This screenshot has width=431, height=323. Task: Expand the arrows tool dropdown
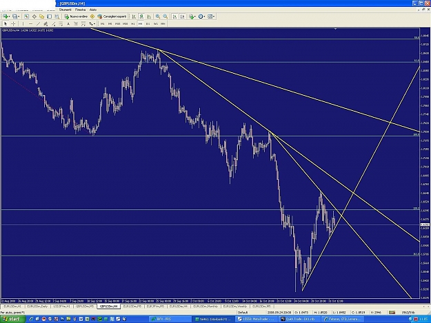(94, 24)
